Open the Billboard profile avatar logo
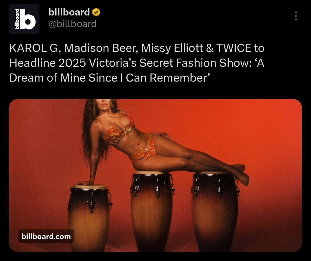 pos(24,19)
